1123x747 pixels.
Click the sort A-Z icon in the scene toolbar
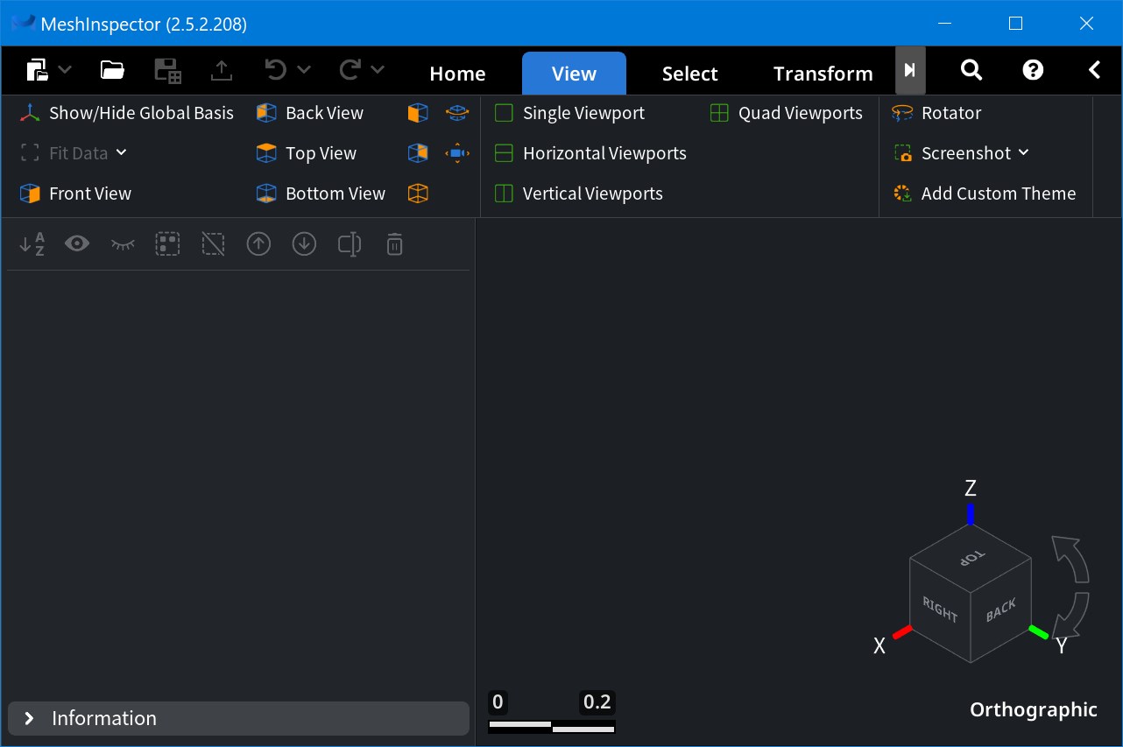32,244
